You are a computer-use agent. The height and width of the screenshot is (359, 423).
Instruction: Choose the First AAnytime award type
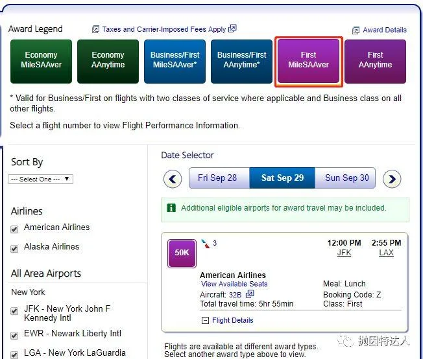pos(375,60)
